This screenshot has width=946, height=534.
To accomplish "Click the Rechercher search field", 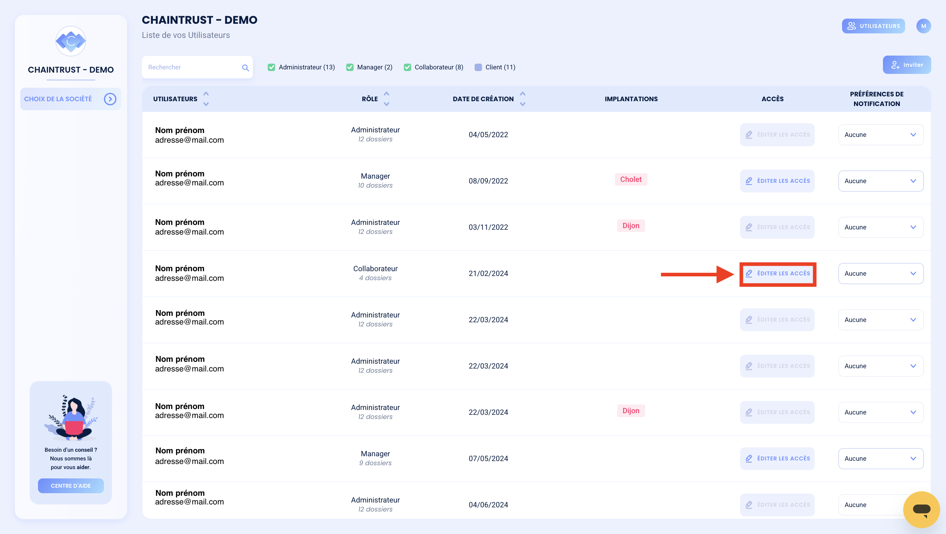I will [x=197, y=67].
